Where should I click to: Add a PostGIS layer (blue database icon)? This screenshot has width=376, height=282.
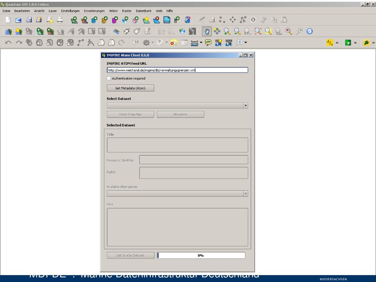click(x=94, y=20)
